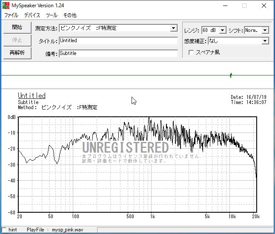
Task: Click the Date: 16/07/19 text
Action: pos(249,97)
